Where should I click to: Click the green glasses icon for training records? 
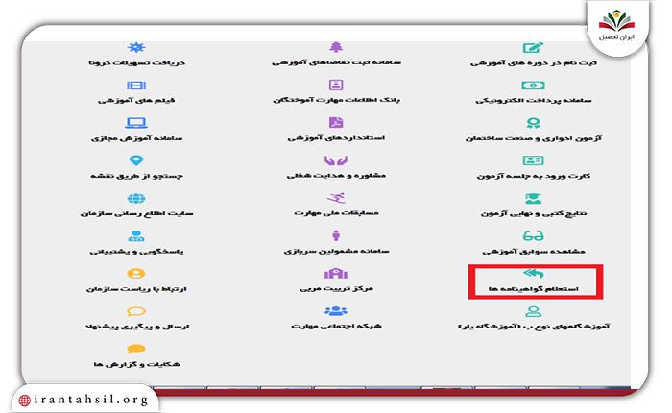point(533,236)
